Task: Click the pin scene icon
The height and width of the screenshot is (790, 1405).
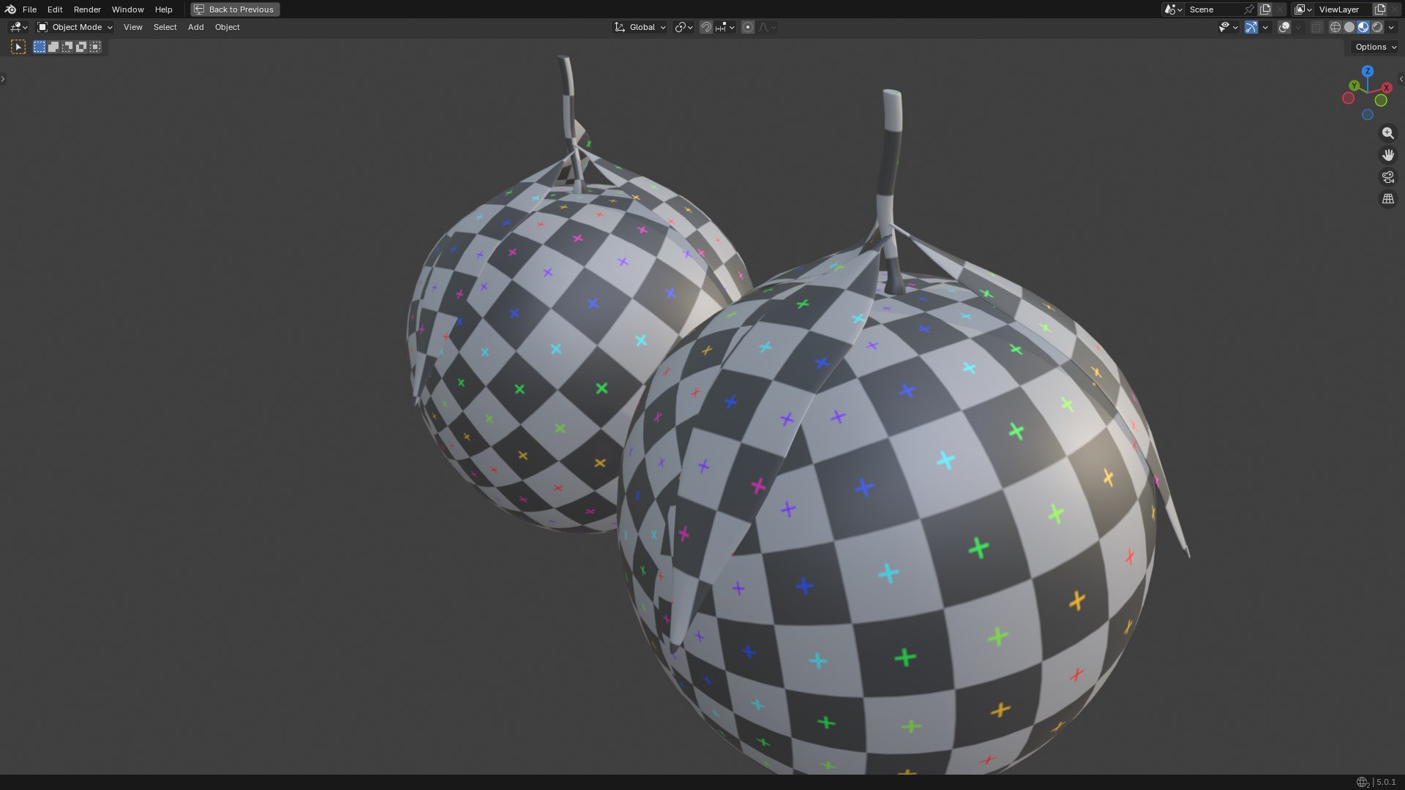Action: click(1249, 10)
